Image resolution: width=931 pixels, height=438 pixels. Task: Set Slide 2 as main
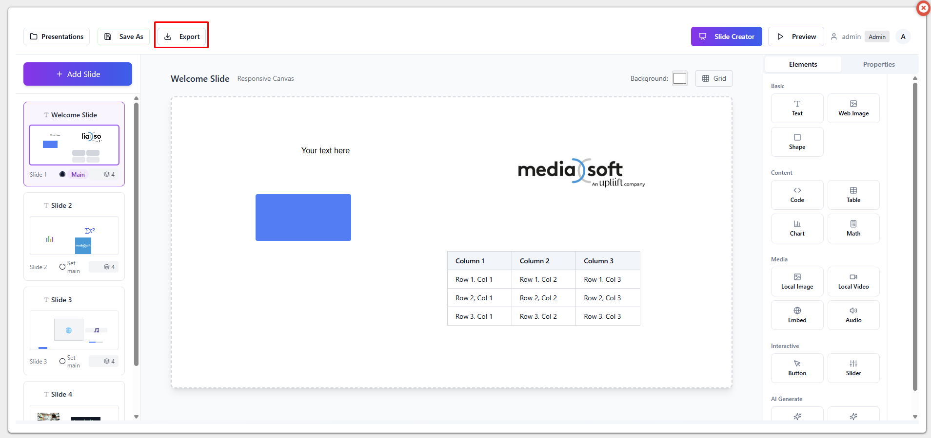pyautogui.click(x=62, y=267)
